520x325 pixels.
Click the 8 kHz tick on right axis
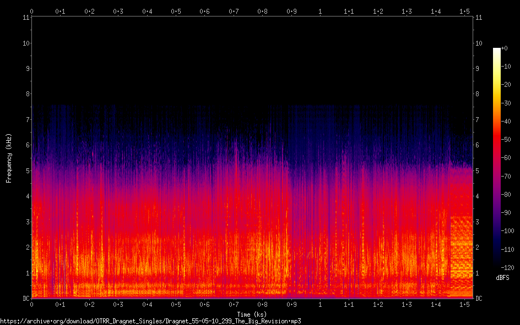pos(478,94)
